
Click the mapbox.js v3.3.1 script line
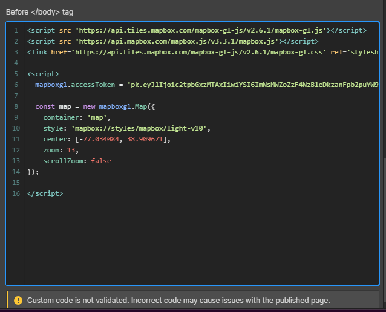pyautogui.click(x=173, y=41)
